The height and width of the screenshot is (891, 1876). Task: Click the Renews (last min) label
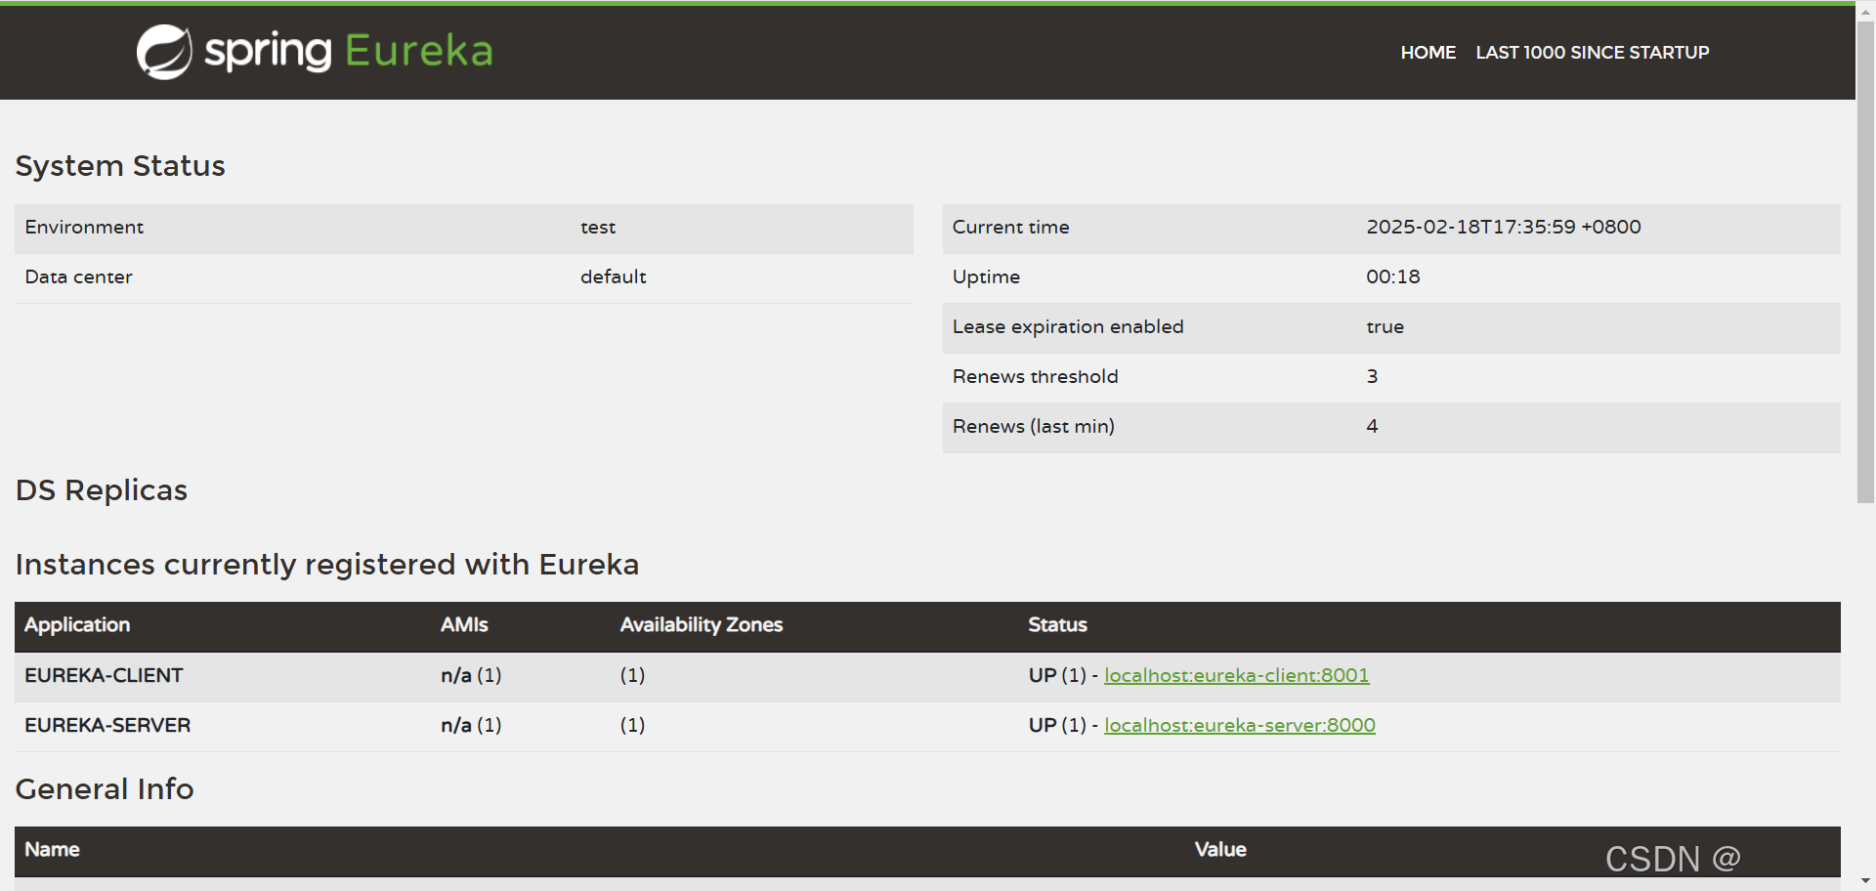(x=1033, y=427)
